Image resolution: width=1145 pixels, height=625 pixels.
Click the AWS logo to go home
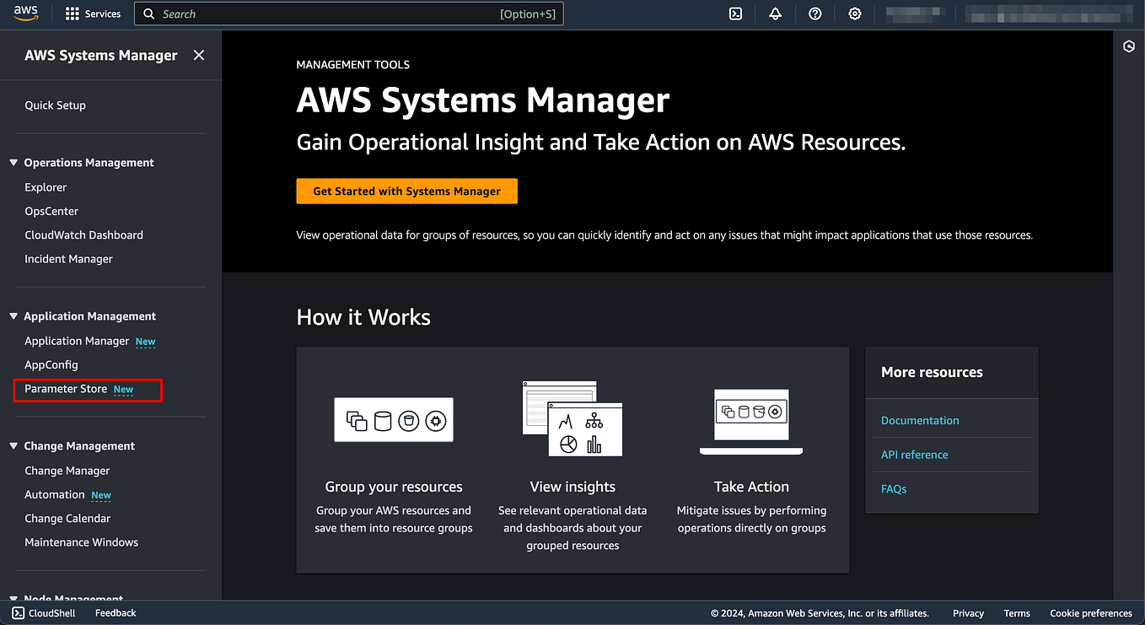pos(25,13)
